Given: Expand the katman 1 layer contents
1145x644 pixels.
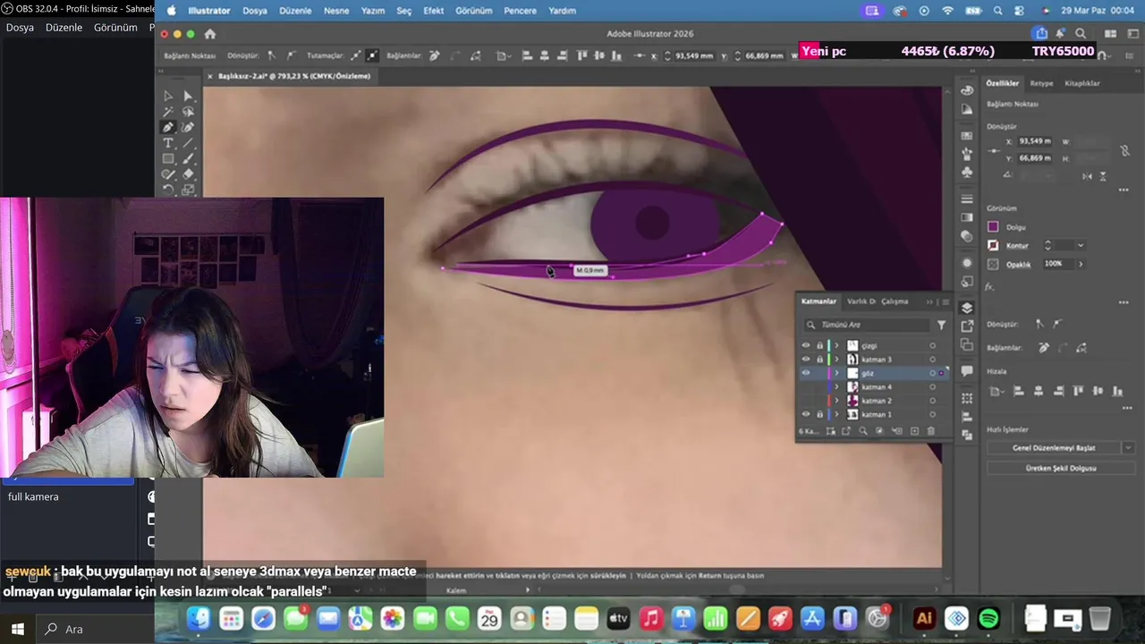Looking at the screenshot, I should click(837, 415).
